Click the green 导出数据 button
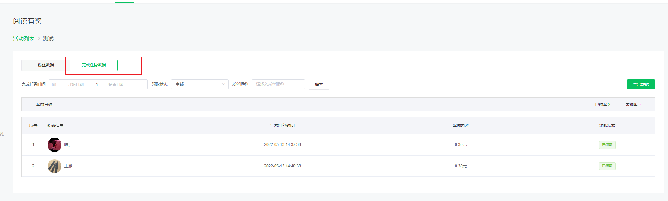The image size is (668, 201). point(640,84)
